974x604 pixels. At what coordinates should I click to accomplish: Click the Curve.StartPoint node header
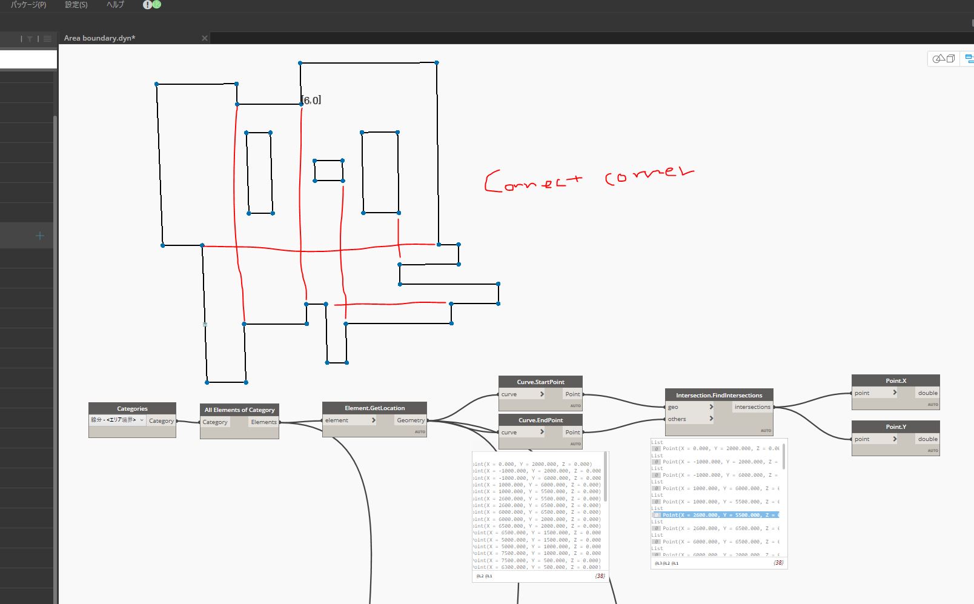(540, 382)
